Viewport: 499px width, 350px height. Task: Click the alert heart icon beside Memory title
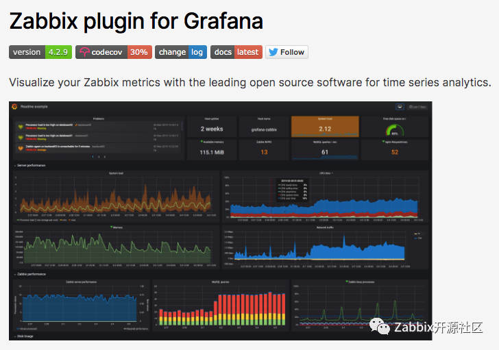[x=111, y=227]
